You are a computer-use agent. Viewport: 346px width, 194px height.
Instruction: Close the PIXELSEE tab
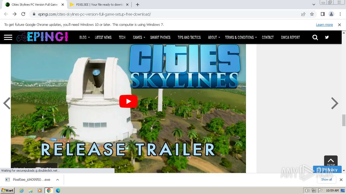point(127,5)
